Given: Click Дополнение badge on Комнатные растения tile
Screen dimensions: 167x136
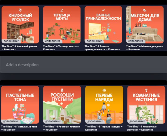Looking at the screenshot, I should coord(137,122).
